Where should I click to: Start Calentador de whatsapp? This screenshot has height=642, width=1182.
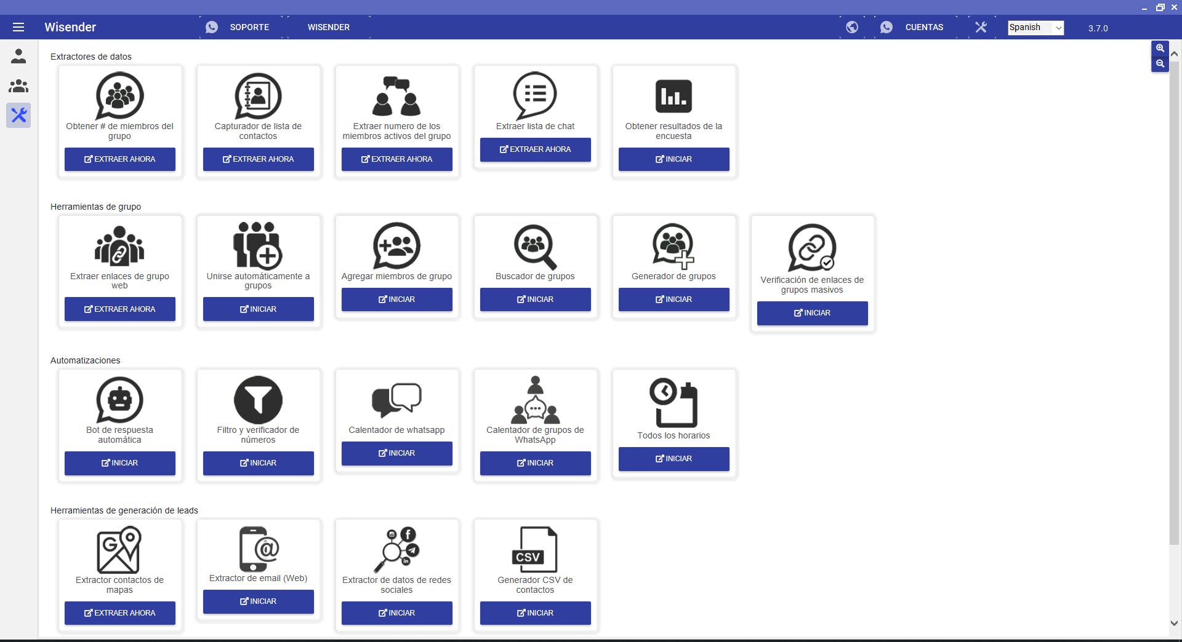click(x=397, y=453)
